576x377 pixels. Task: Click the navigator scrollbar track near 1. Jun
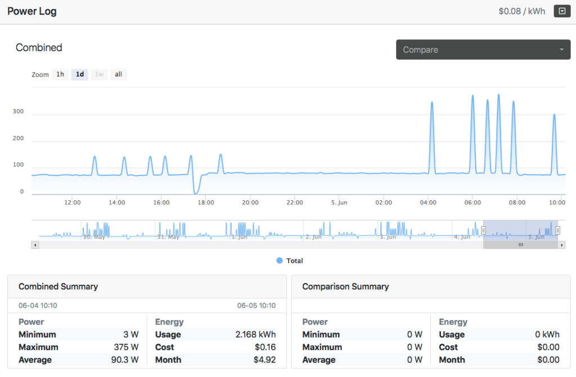[x=238, y=245]
